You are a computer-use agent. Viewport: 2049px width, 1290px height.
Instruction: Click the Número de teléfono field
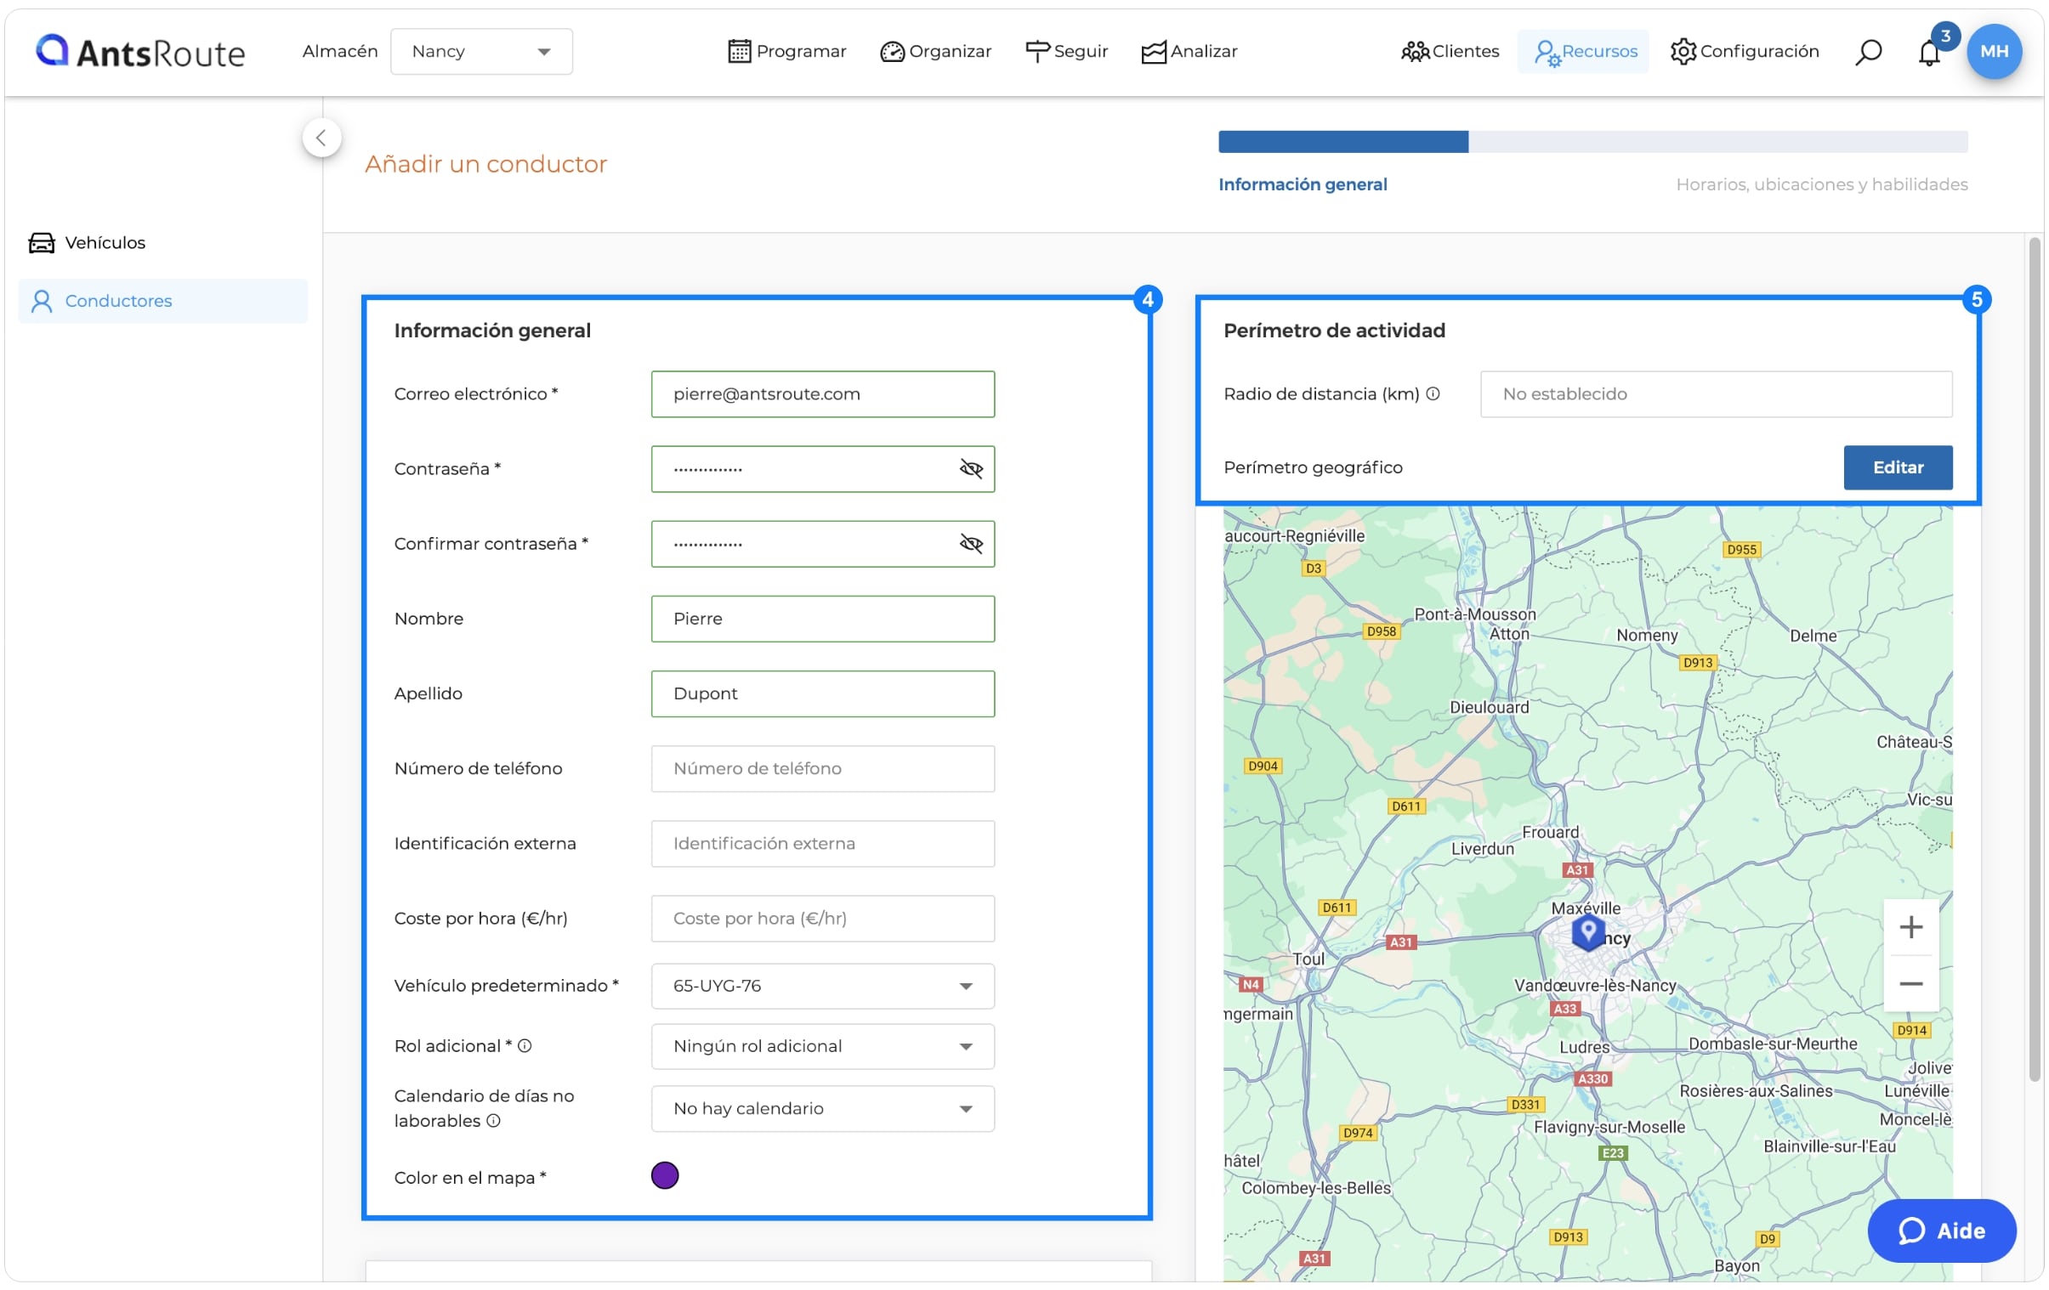[x=823, y=768]
